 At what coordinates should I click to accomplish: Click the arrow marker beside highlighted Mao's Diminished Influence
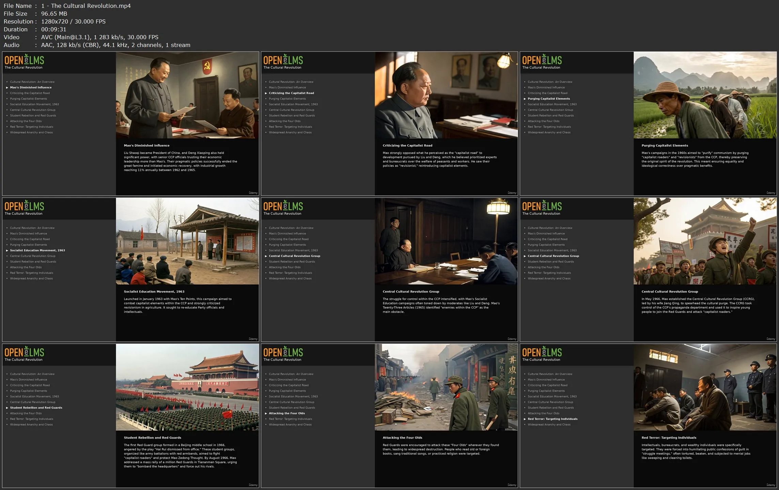point(7,88)
